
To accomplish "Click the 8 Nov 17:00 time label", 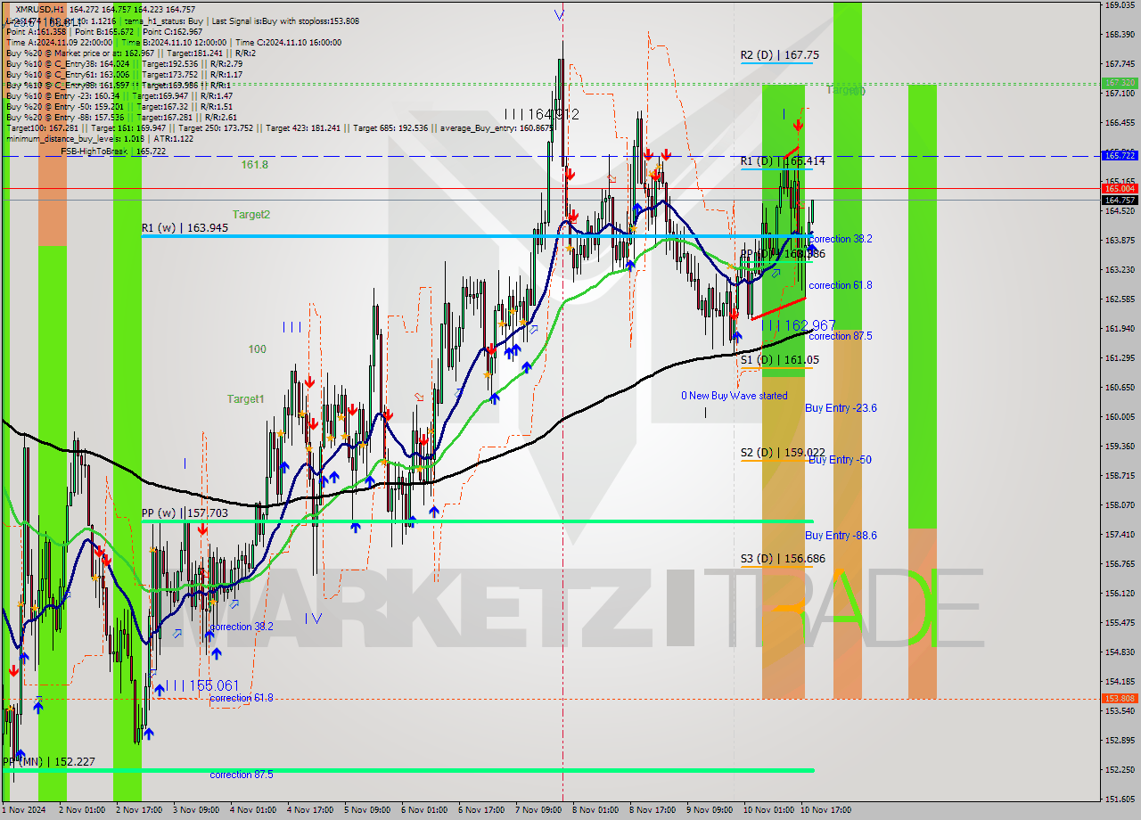I will tap(653, 810).
